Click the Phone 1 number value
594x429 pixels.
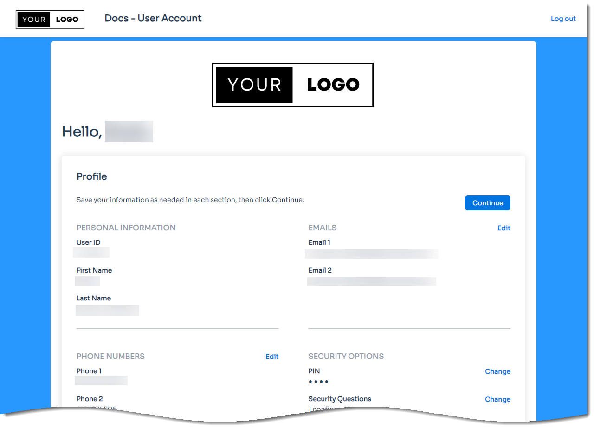(101, 381)
